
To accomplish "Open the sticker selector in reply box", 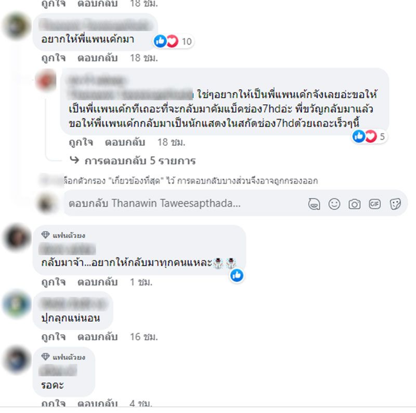I will (x=395, y=204).
